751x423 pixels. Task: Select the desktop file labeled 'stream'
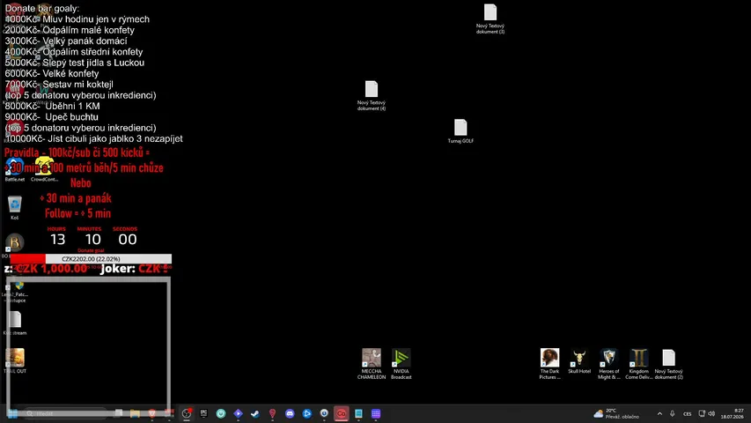(x=15, y=323)
